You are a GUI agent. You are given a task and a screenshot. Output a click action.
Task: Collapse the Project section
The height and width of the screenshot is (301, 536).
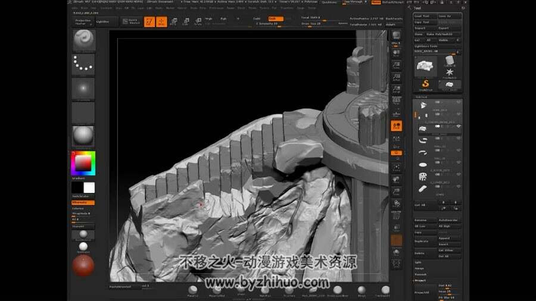420,281
